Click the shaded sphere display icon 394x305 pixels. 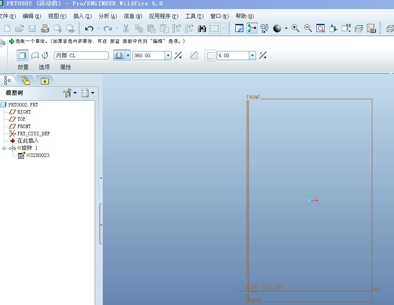point(277,28)
